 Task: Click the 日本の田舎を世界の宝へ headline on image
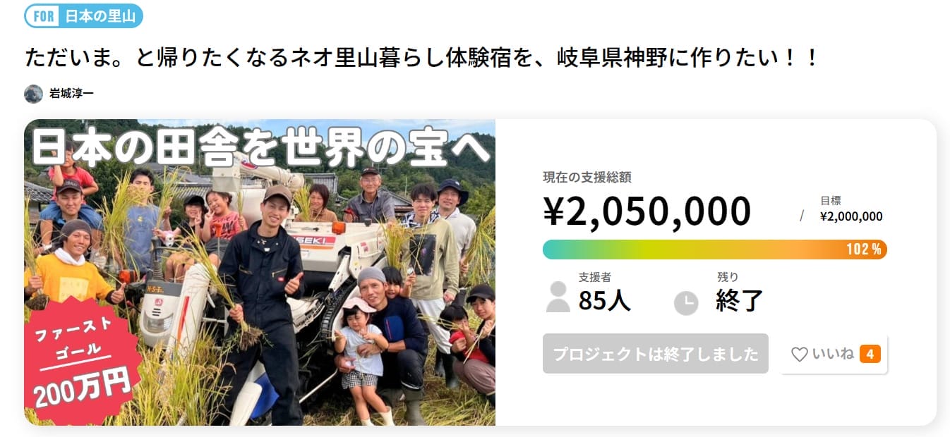click(260, 147)
